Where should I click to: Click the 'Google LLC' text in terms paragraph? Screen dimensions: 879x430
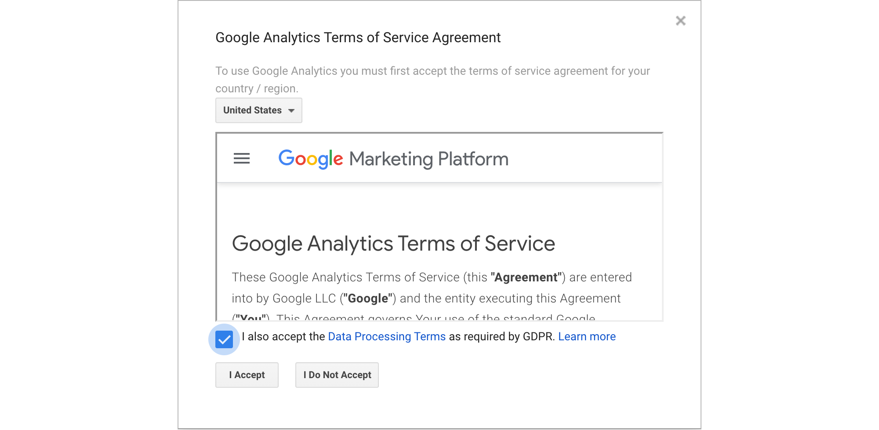tap(304, 299)
